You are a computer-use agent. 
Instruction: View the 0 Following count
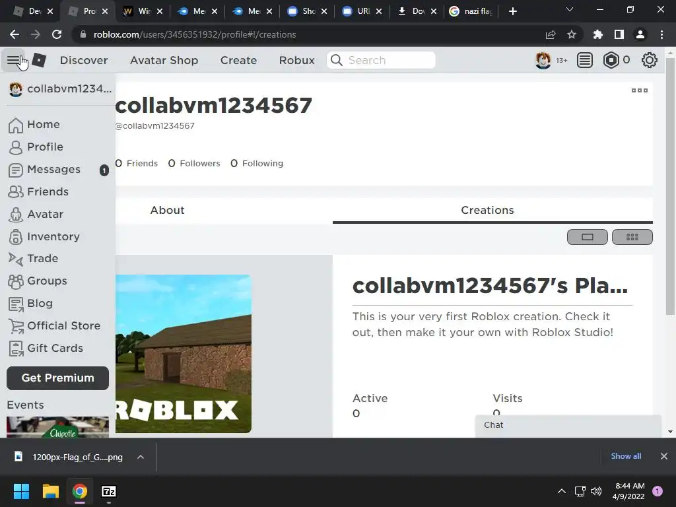(257, 164)
